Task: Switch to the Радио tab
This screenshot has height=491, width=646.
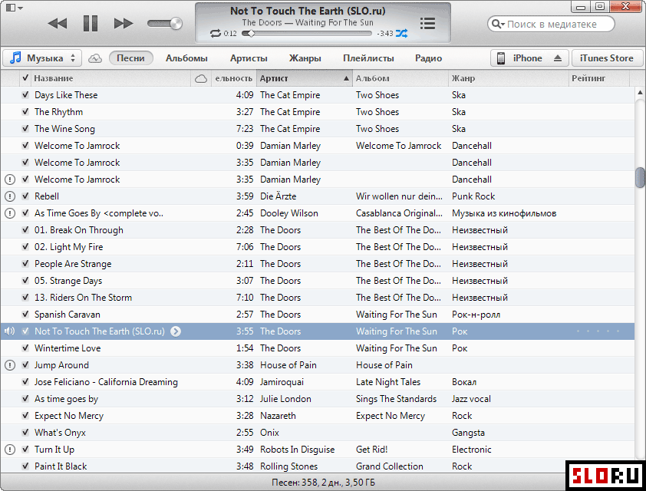Action: pos(428,58)
